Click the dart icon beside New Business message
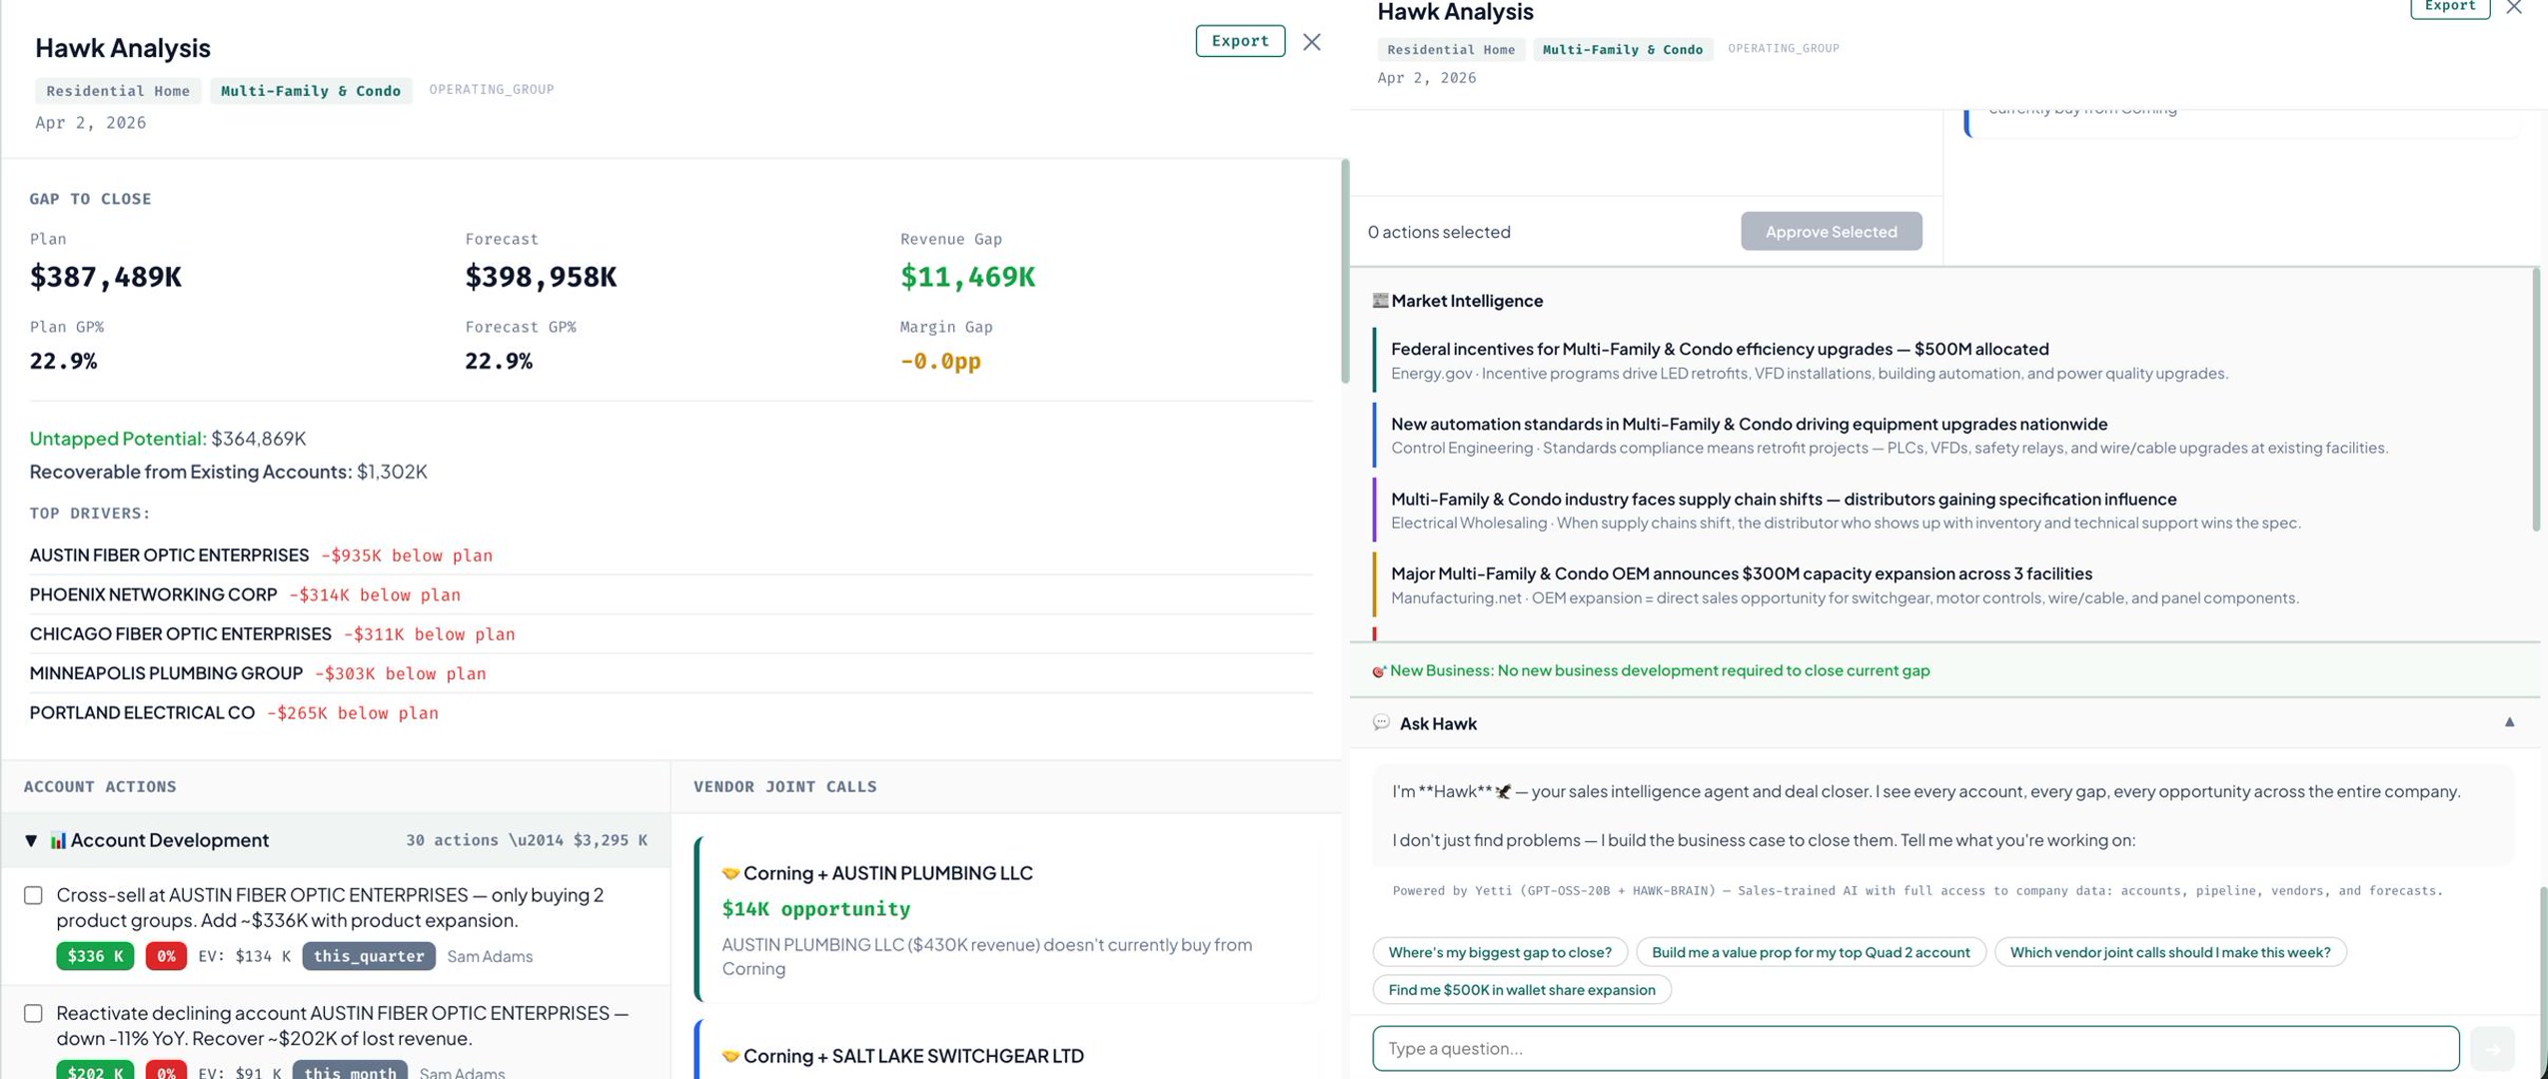This screenshot has height=1079, width=2548. pyautogui.click(x=1380, y=670)
